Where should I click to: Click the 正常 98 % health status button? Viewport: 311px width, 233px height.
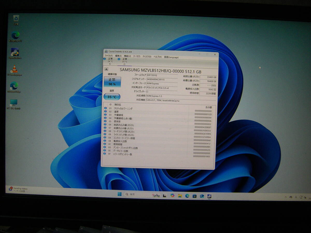tap(112, 82)
